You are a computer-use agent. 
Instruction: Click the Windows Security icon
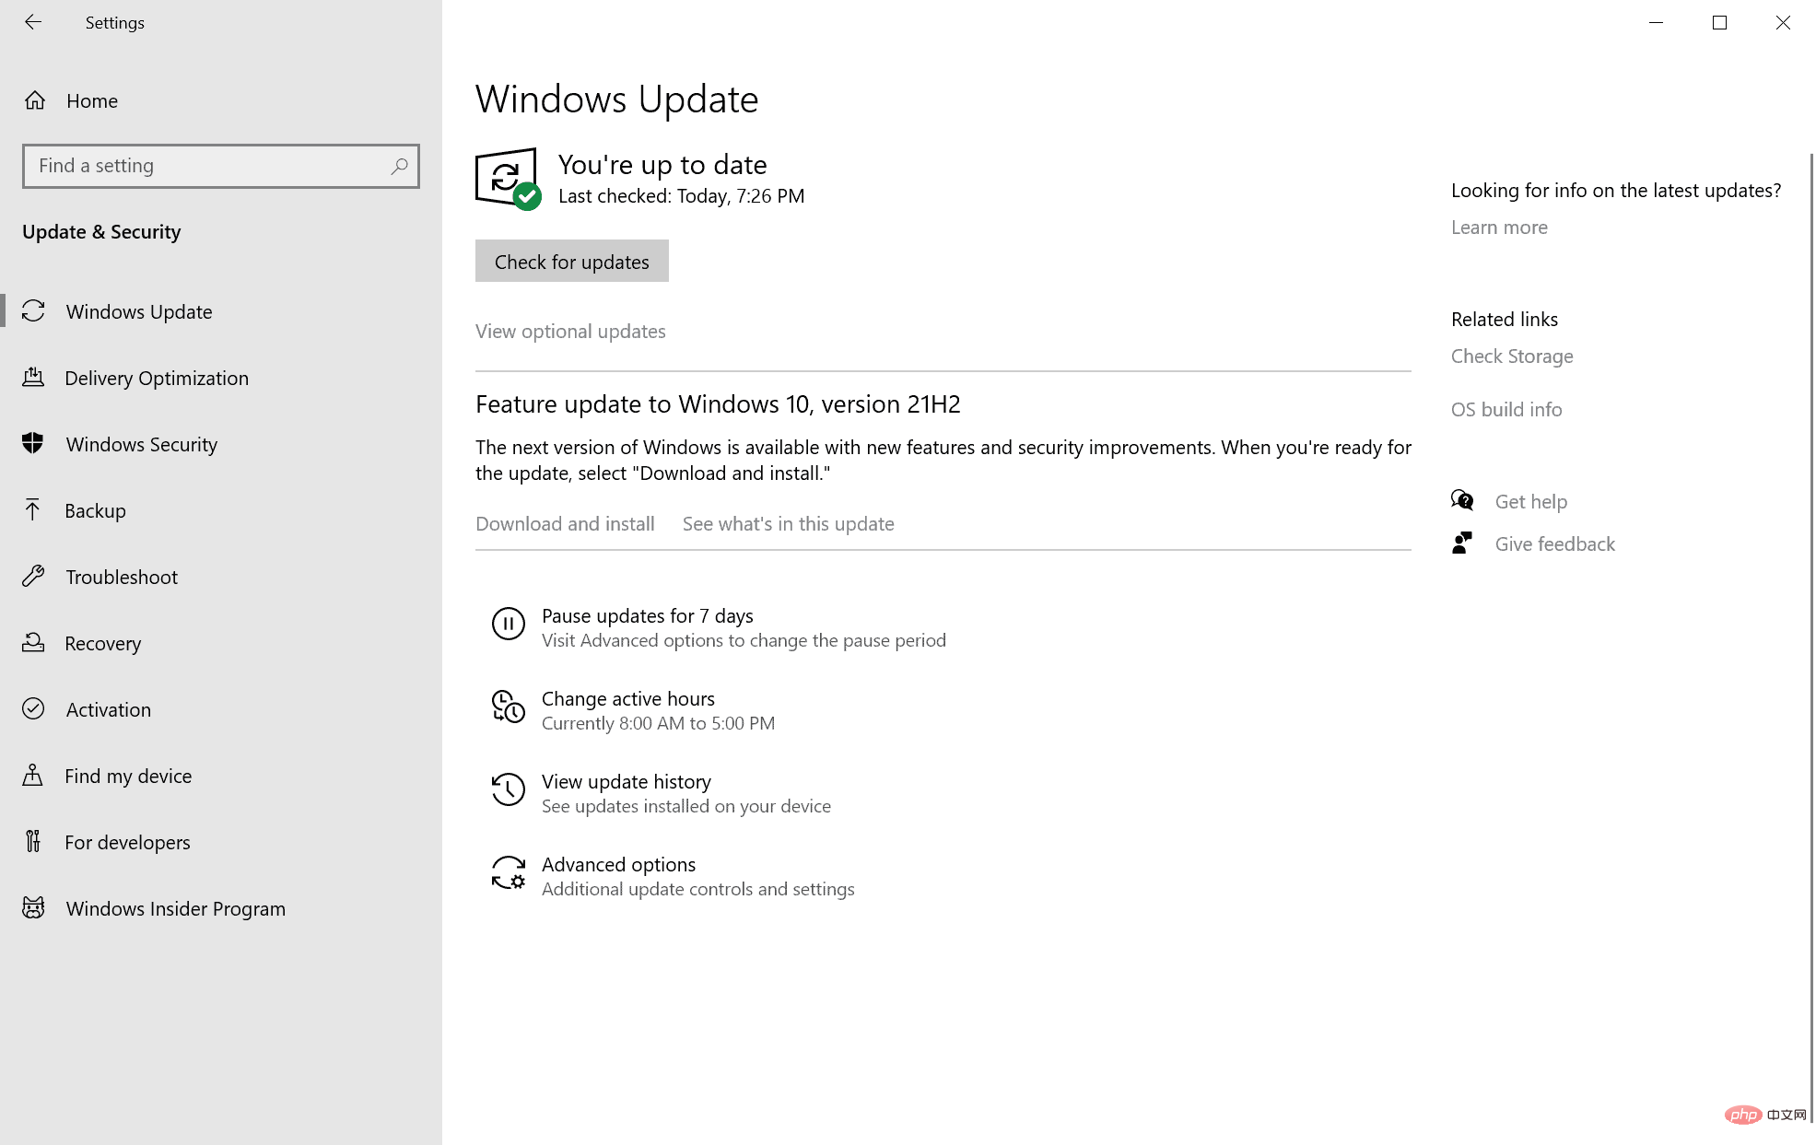(x=34, y=443)
